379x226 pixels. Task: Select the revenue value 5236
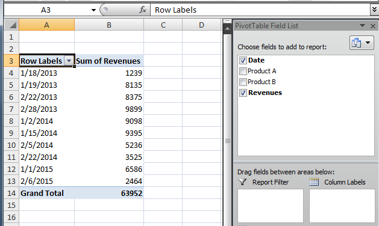109,145
